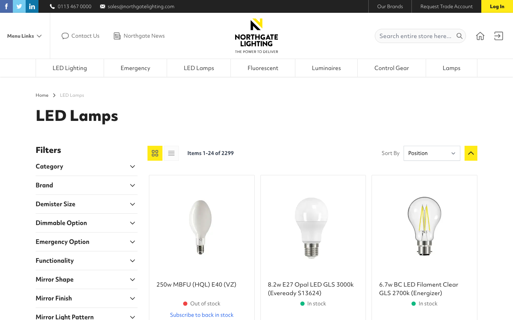Open the Fluorescent menu
513x320 pixels.
pyautogui.click(x=263, y=68)
